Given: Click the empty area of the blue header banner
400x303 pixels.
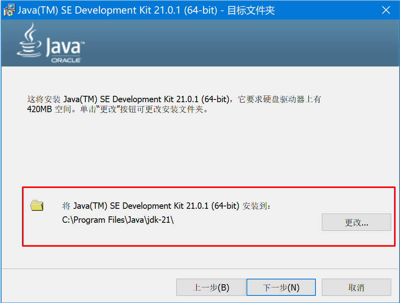Looking at the screenshot, I should 239,43.
